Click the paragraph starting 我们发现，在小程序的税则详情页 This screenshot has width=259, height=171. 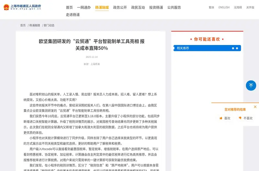pyautogui.click(x=91, y=167)
